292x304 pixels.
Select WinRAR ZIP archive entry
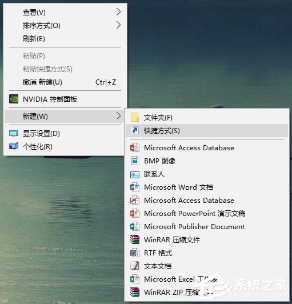click(x=207, y=292)
